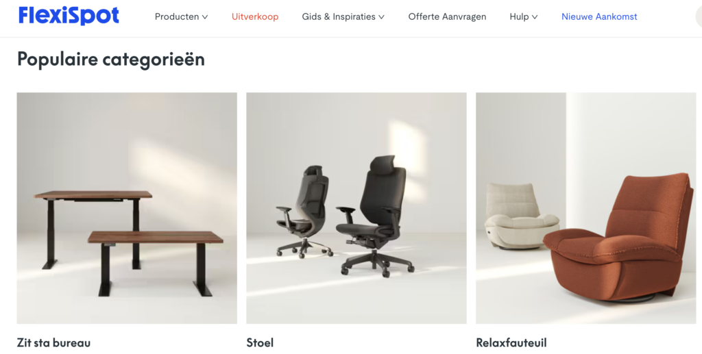
Task: Click the chevron next to Producten
Action: (x=205, y=17)
